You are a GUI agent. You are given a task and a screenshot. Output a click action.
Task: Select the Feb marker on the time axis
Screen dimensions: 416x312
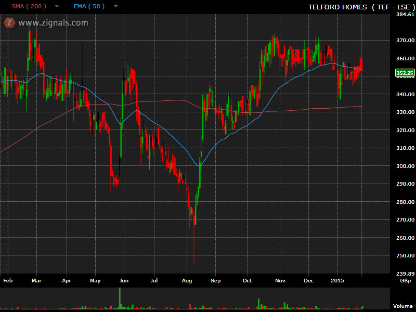(8, 281)
